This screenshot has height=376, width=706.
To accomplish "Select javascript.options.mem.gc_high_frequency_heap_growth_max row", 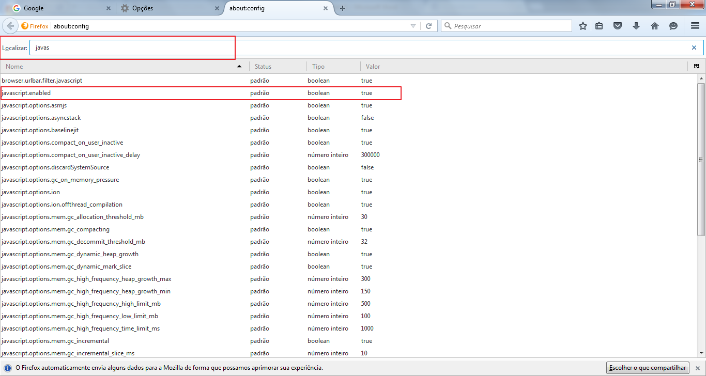I will coord(348,279).
